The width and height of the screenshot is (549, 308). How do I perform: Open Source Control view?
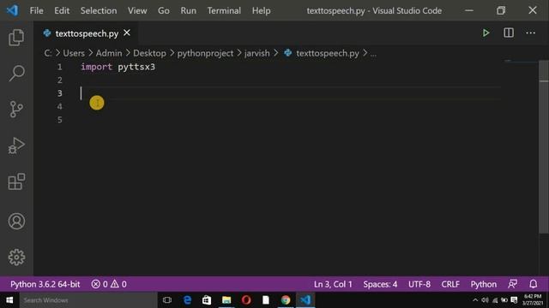click(16, 110)
